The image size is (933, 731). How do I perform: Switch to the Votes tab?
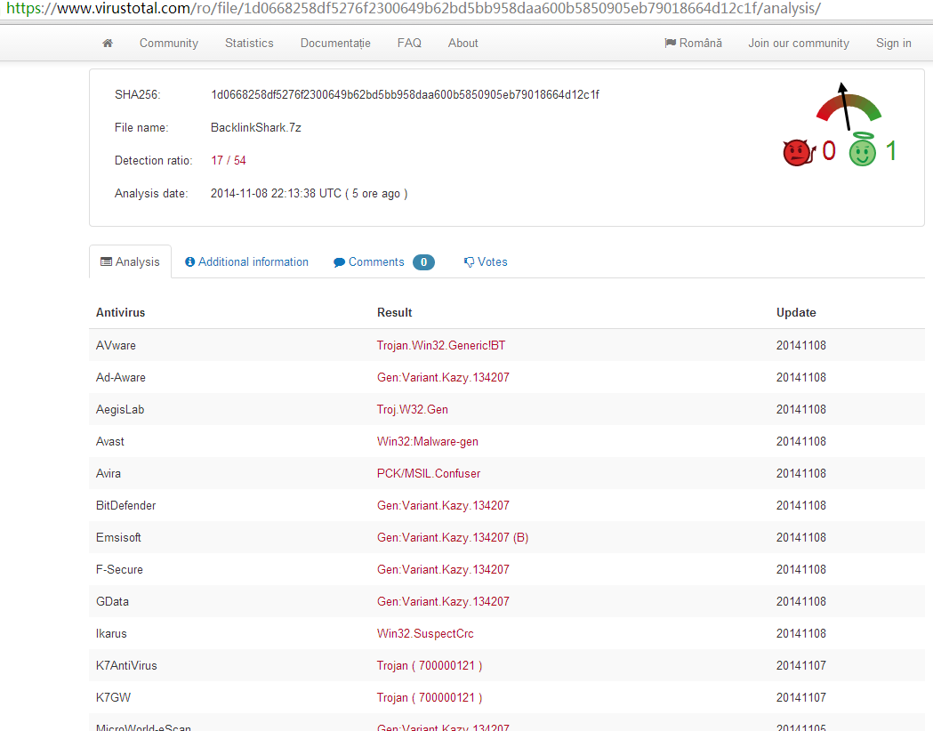(x=486, y=262)
